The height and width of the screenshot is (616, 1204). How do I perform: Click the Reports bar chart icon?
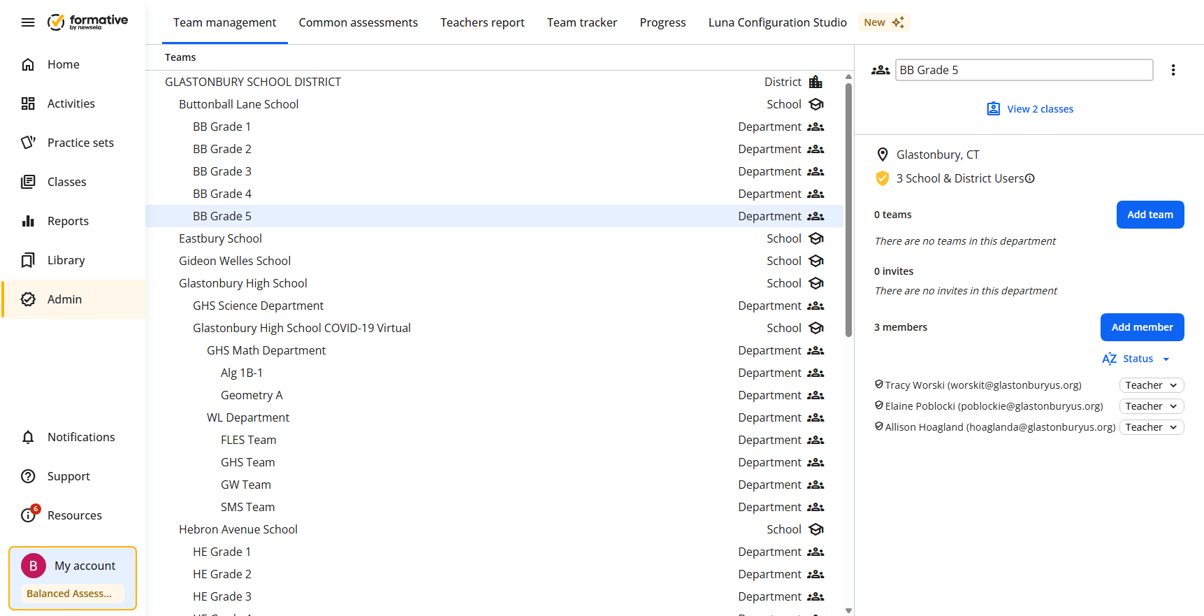(28, 221)
